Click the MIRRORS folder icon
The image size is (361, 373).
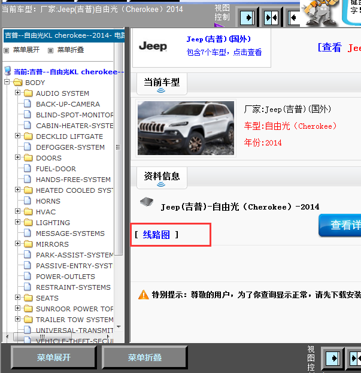[x=28, y=244]
